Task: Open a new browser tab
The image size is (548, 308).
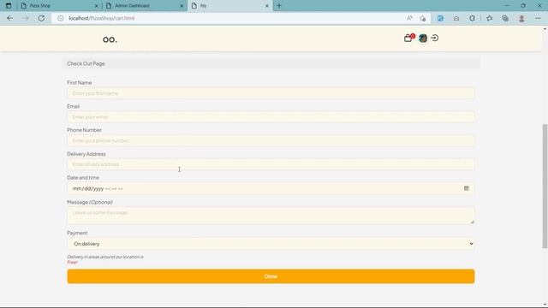Action: click(279, 6)
